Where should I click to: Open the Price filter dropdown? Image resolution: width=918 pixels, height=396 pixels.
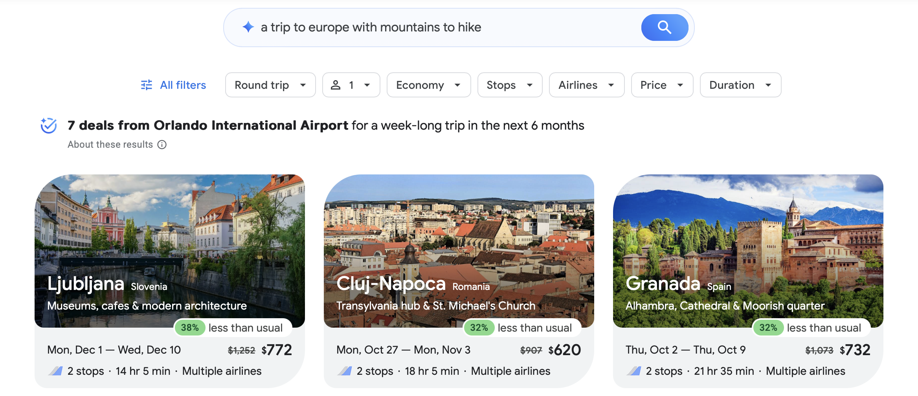pos(662,85)
